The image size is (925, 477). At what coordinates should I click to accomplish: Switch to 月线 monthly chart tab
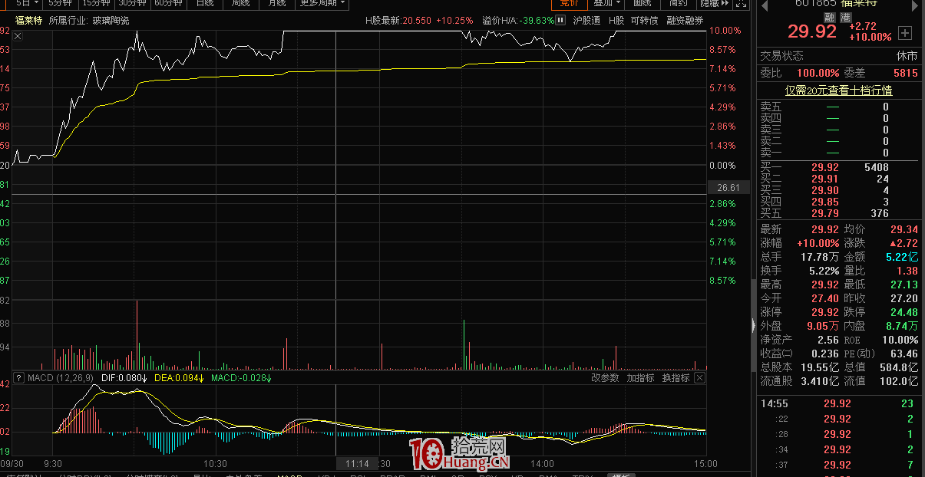(x=276, y=3)
